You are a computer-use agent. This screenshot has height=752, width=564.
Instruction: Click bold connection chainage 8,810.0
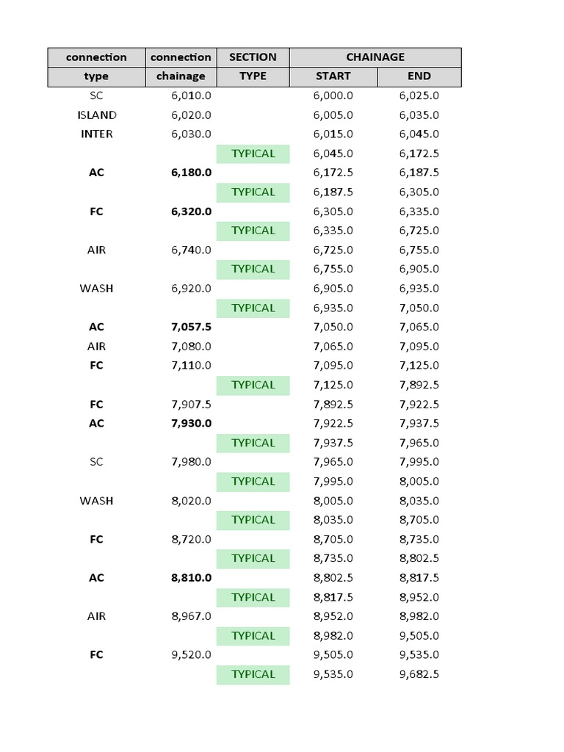pyautogui.click(x=191, y=578)
